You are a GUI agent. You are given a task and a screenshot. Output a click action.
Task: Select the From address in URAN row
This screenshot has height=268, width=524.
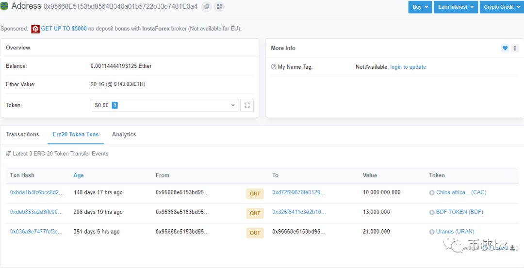(x=182, y=232)
